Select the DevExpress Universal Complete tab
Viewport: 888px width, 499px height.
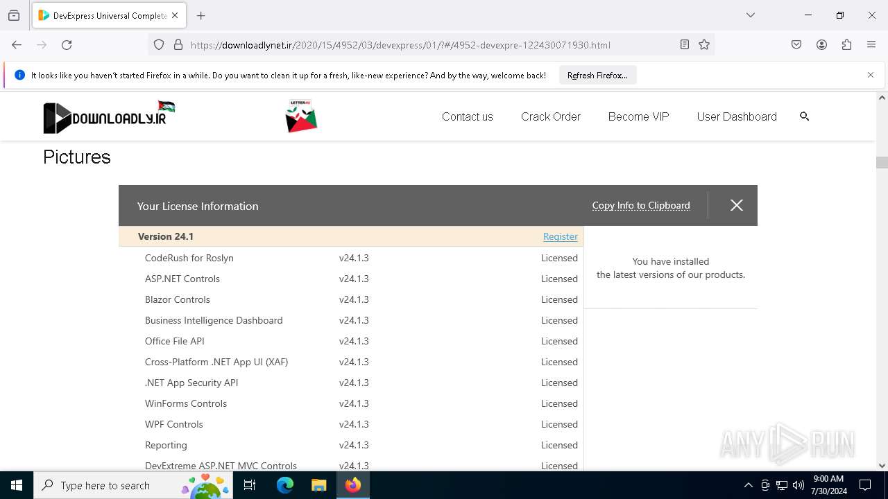pyautogui.click(x=108, y=15)
